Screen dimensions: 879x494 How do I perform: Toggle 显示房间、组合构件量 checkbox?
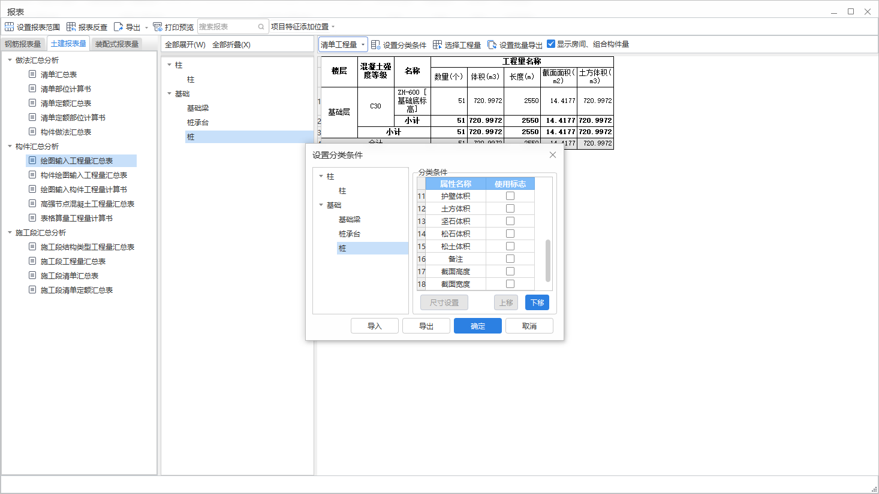coord(551,44)
